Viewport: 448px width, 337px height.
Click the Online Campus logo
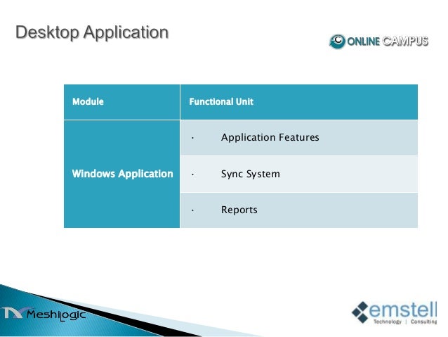[378, 42]
